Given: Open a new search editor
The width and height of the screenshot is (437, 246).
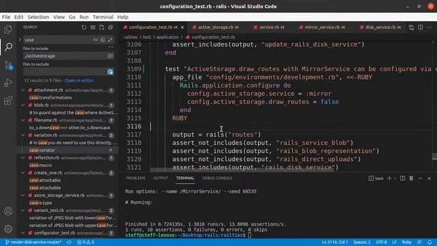Looking at the screenshot, I should [x=102, y=27].
